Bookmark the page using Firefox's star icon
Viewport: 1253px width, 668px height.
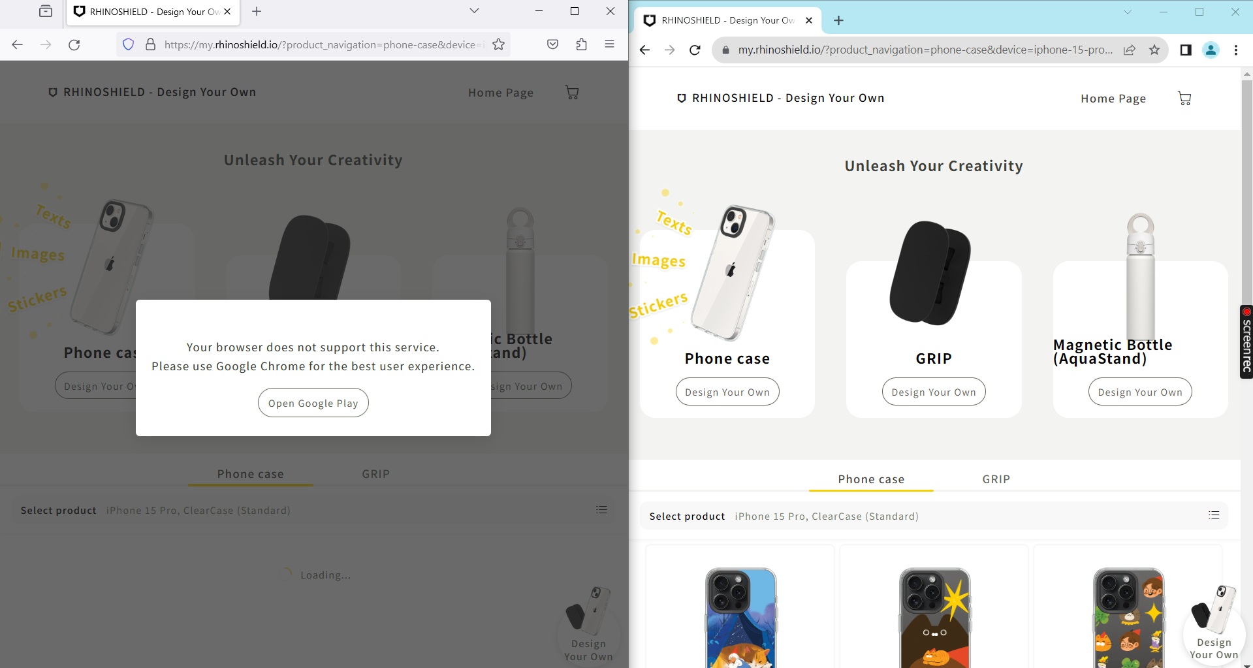point(498,44)
